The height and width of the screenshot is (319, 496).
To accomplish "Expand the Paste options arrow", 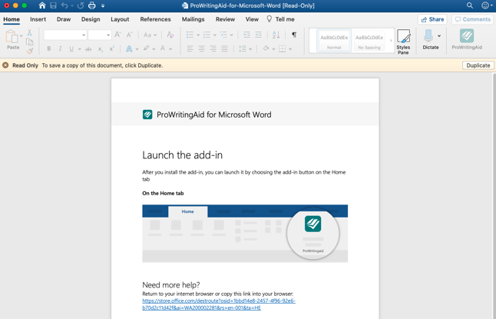I will [21, 36].
